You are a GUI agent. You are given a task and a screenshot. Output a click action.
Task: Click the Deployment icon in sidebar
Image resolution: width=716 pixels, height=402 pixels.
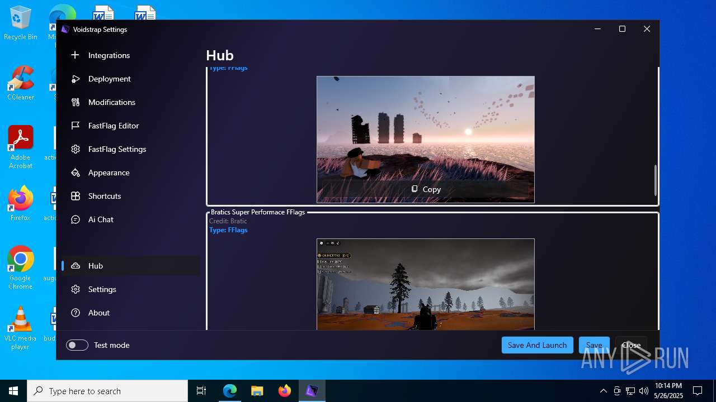click(76, 79)
